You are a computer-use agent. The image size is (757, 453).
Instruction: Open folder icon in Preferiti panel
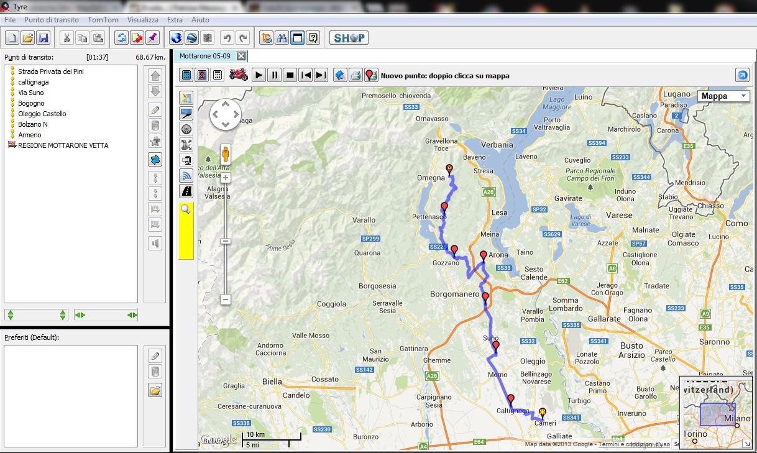point(155,390)
